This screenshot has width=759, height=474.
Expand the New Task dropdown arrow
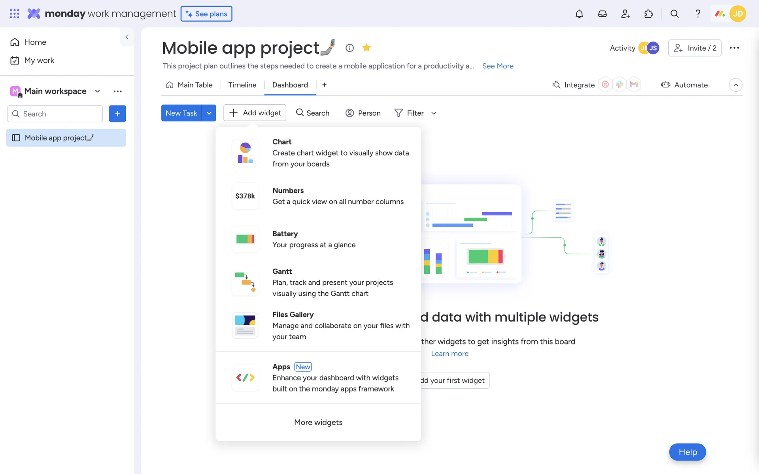coord(209,113)
